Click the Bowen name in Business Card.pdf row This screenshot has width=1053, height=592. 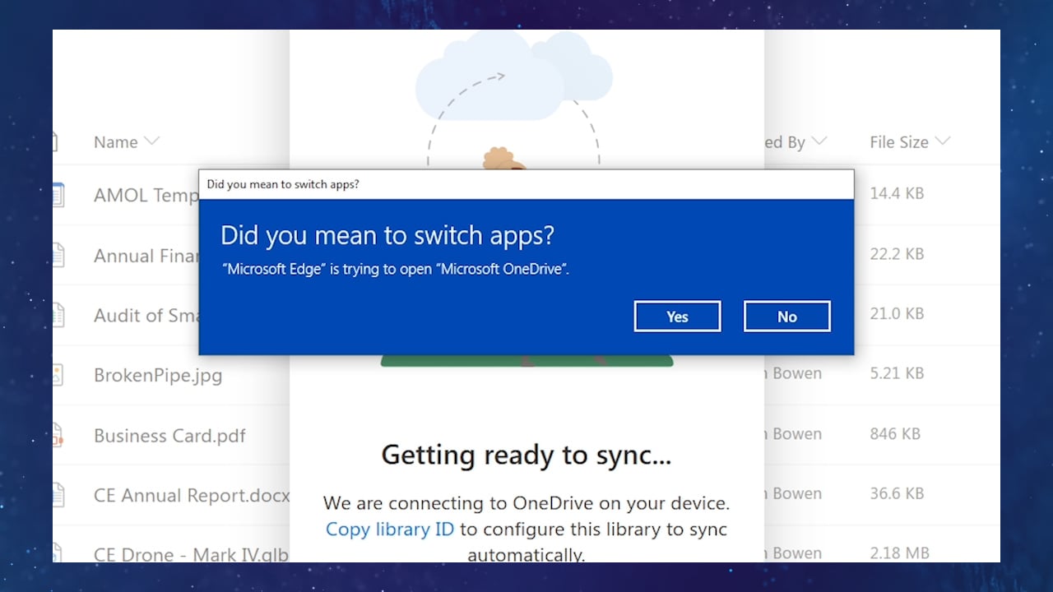coord(797,434)
